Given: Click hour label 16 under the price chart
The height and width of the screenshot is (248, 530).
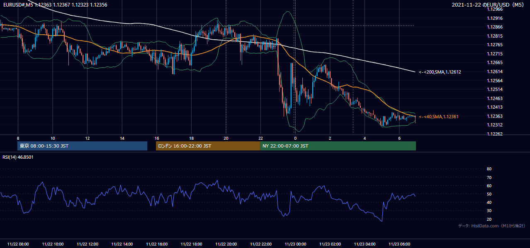Looking at the screenshot, I should pyautogui.click(x=157, y=138).
